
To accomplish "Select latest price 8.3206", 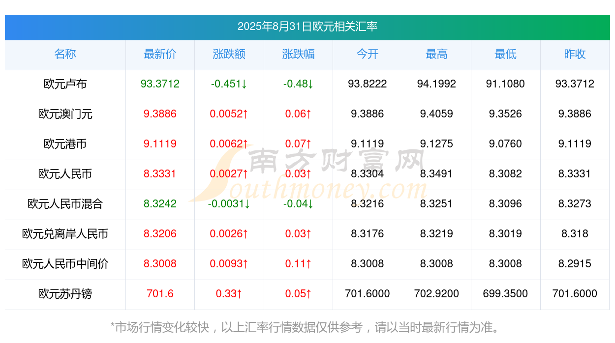I will coord(160,234).
